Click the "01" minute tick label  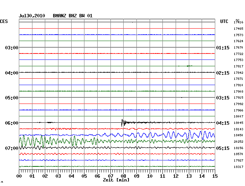point(32,176)
